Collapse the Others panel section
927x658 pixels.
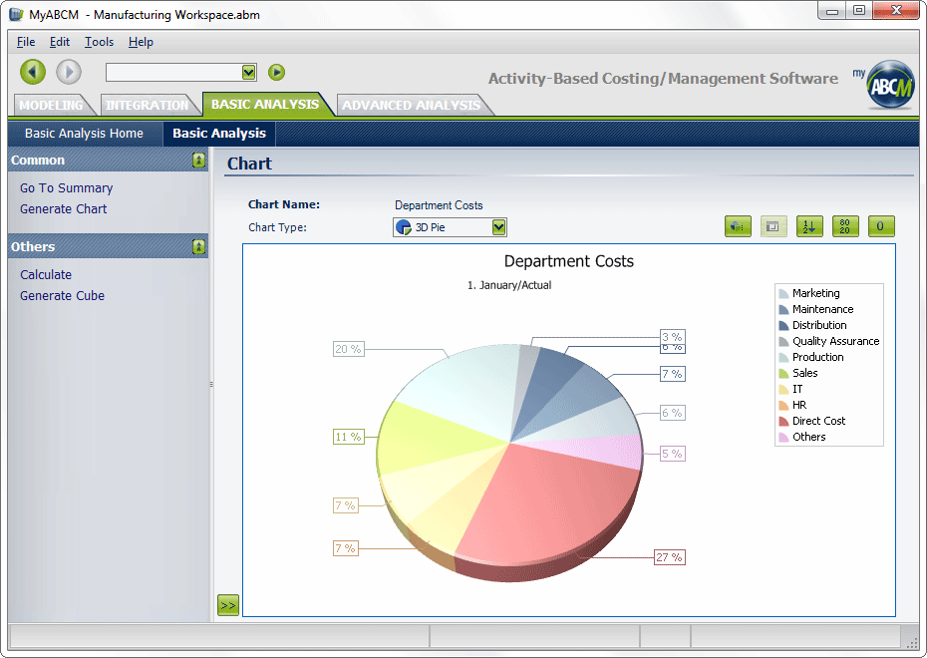pyautogui.click(x=198, y=247)
